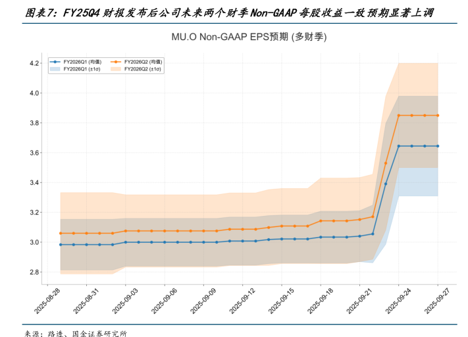
Task: Click the FY2026Q2 mean line legend marker
Action: click(117, 61)
